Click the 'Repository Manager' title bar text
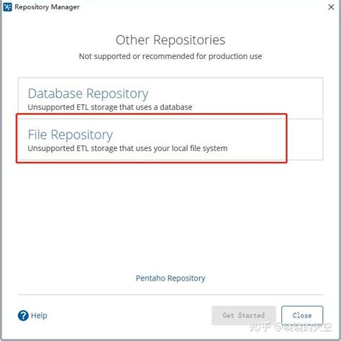Screen dimensions: 341x341 coord(47,7)
